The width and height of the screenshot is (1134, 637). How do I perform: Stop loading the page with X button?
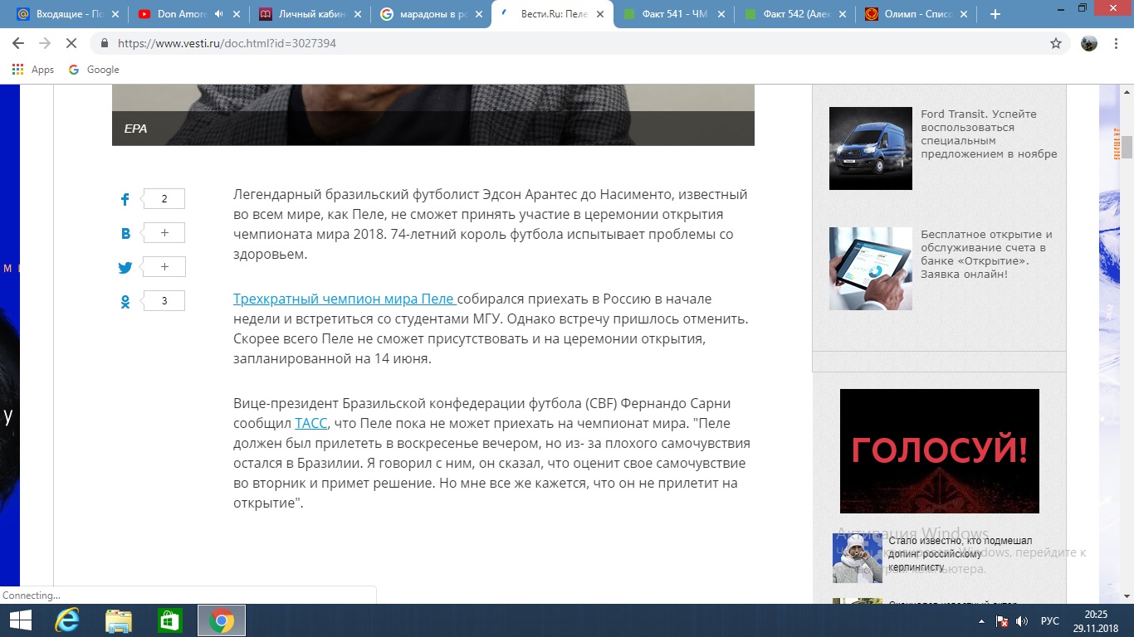tap(71, 43)
